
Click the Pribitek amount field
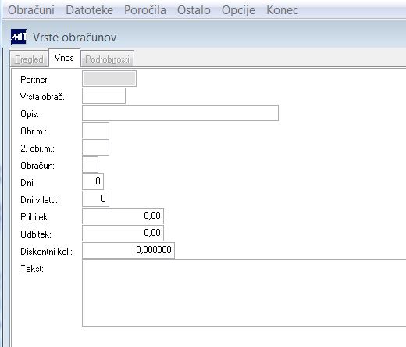[x=123, y=216]
